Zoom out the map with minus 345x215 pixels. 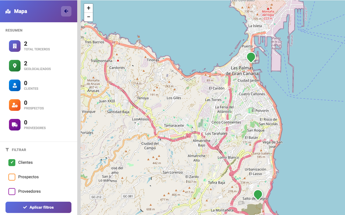click(x=88, y=17)
